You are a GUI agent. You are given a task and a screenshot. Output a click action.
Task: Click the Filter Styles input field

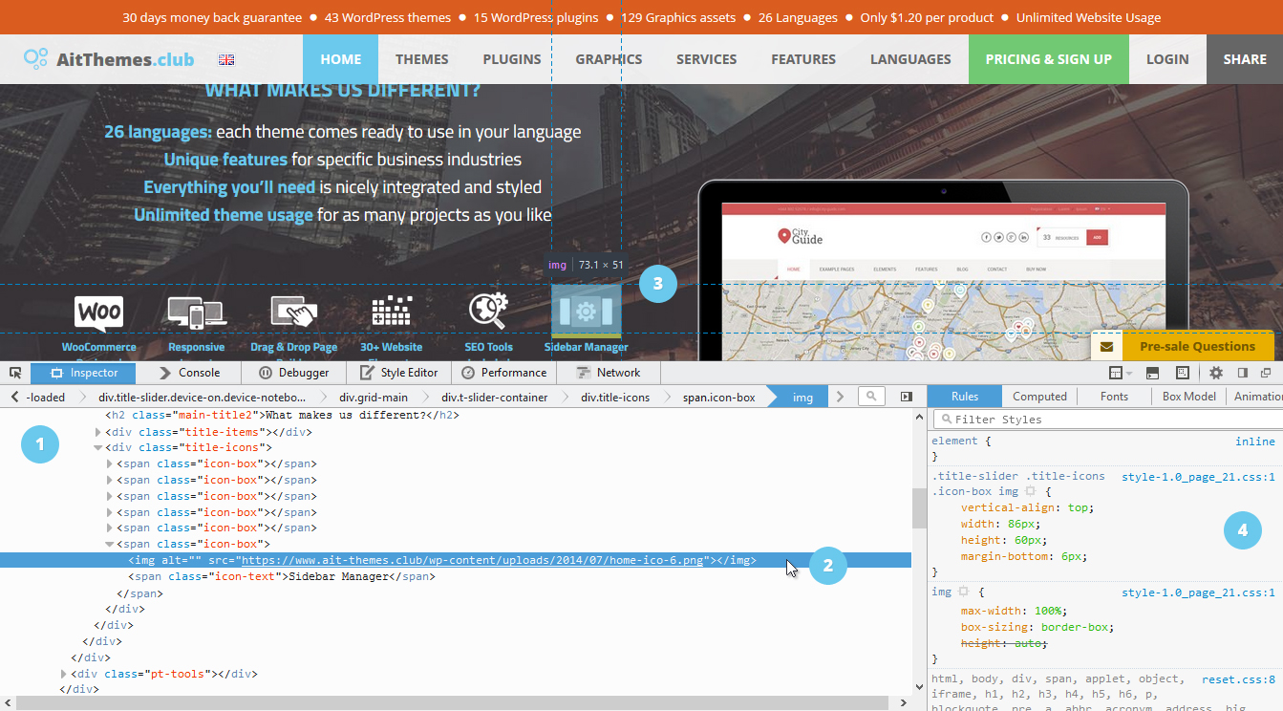(1107, 420)
